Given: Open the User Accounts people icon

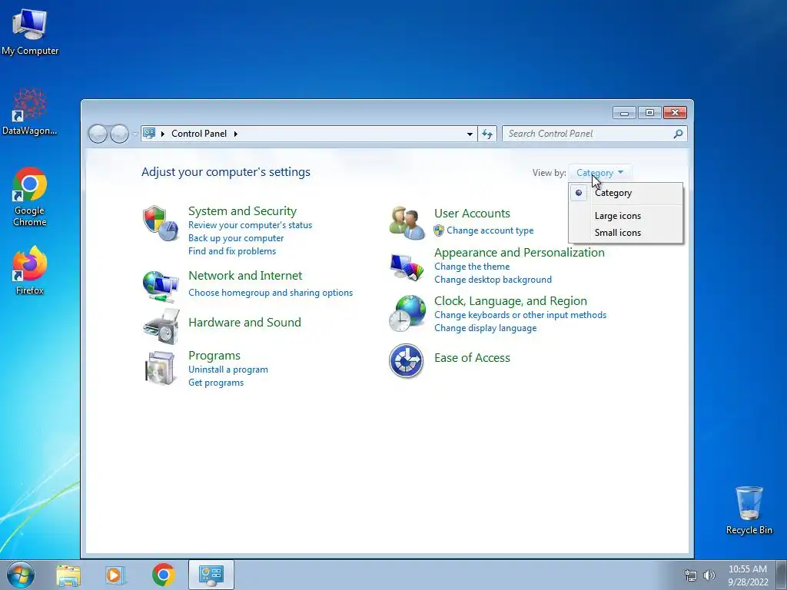Looking at the screenshot, I should click(407, 224).
